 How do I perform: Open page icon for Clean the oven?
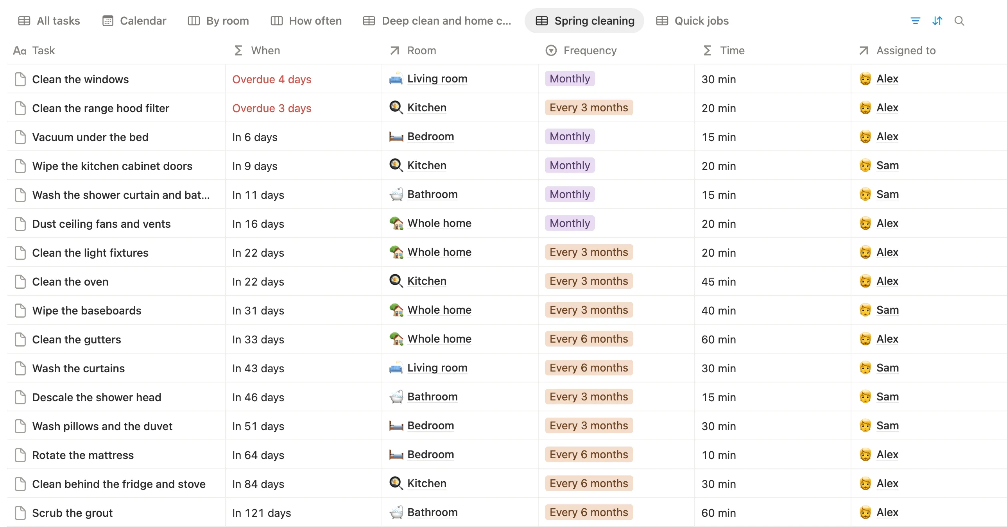[x=20, y=281]
